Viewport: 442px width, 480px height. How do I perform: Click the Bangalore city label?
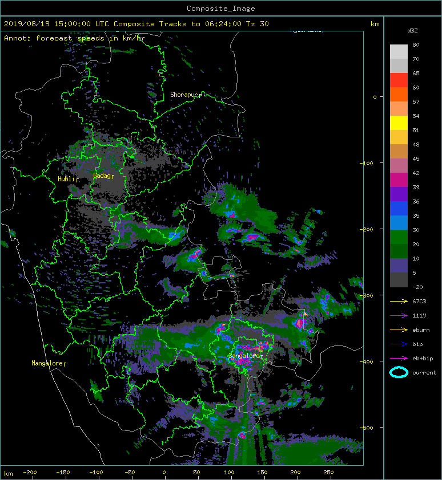[x=244, y=356]
